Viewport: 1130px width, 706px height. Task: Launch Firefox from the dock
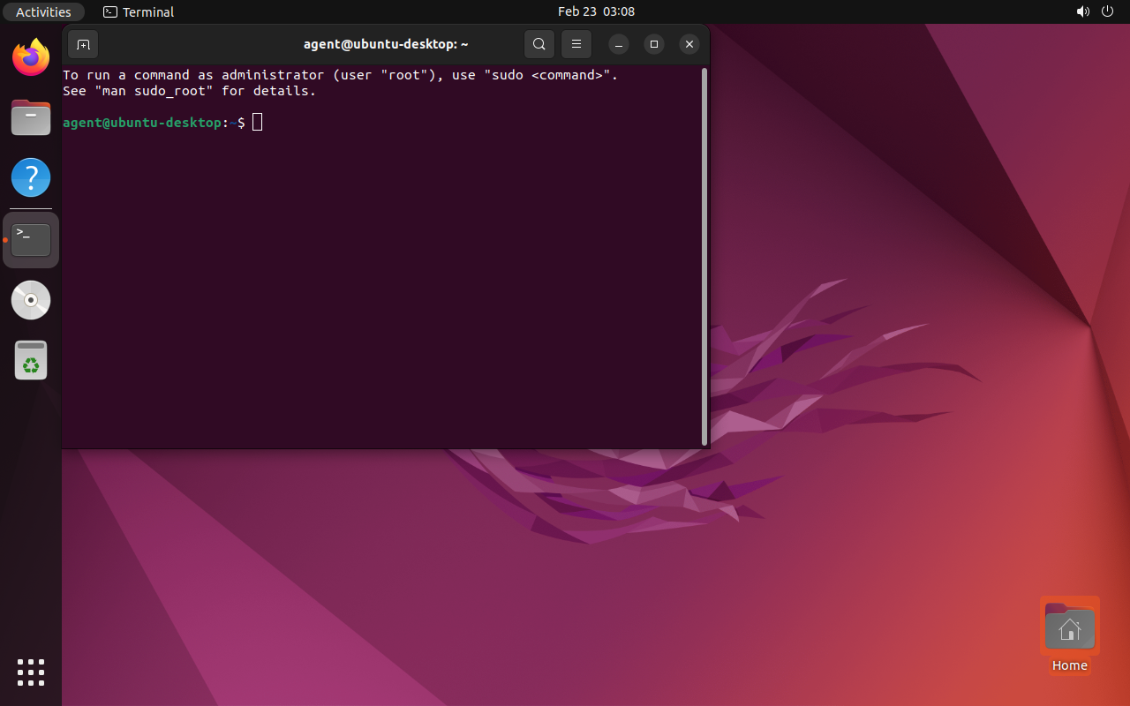point(31,58)
